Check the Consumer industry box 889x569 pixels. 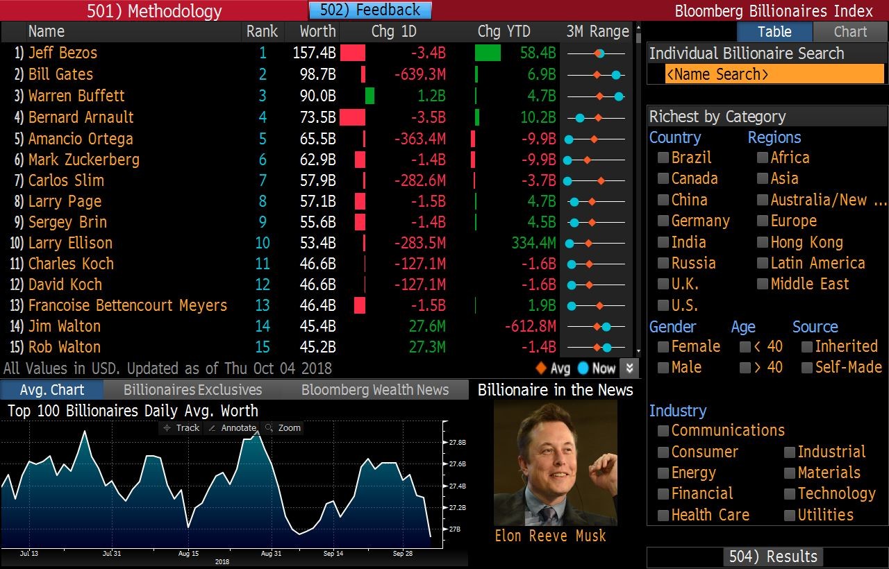click(x=663, y=452)
